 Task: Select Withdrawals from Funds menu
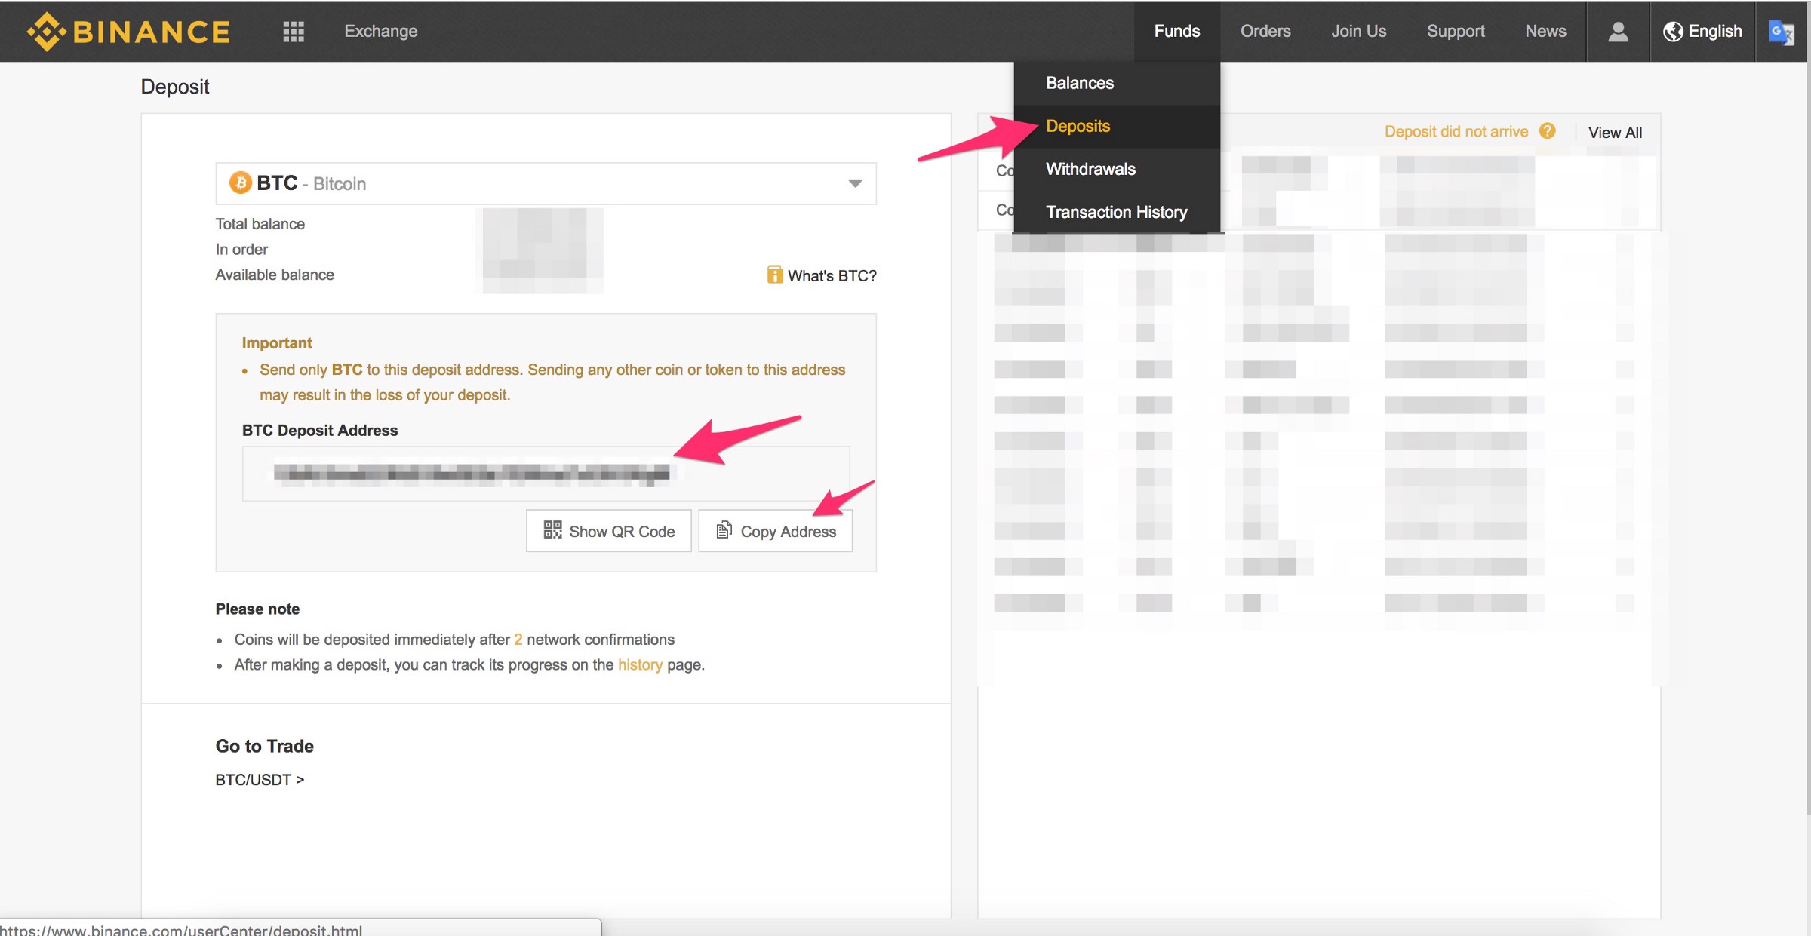point(1090,169)
